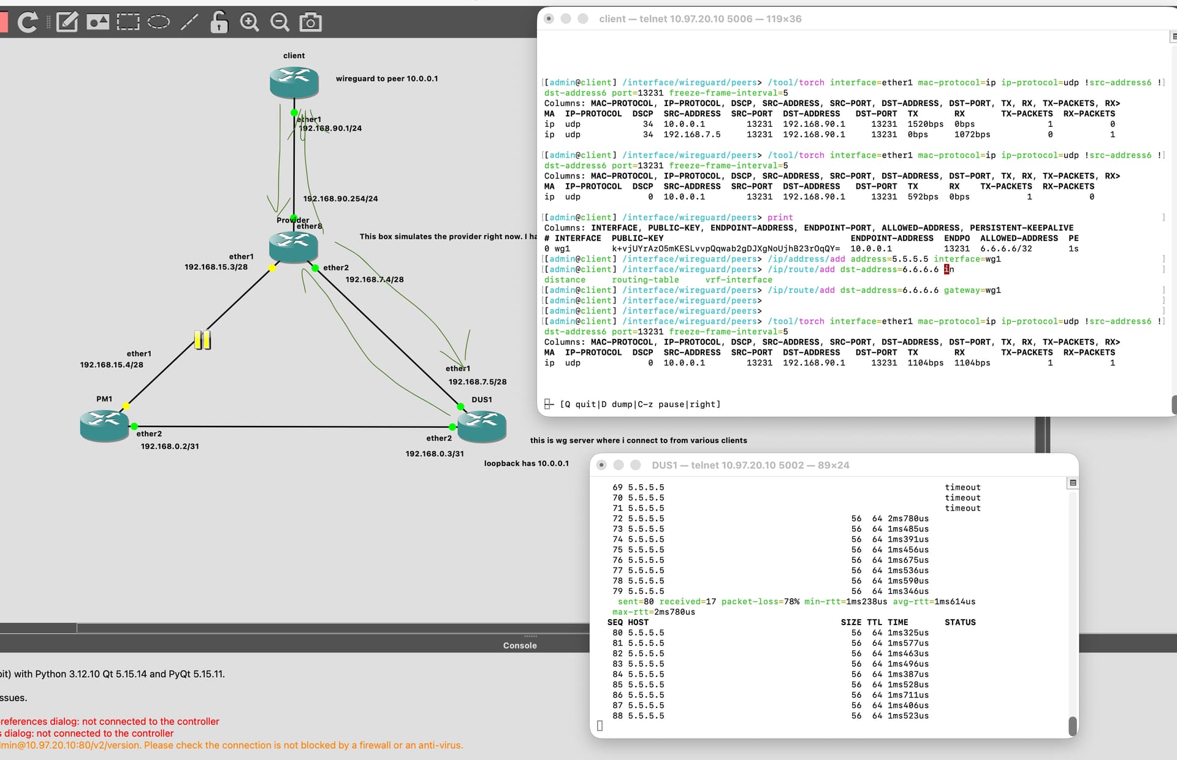Select the client router node
Viewport: 1177px width, 760px height.
click(294, 82)
